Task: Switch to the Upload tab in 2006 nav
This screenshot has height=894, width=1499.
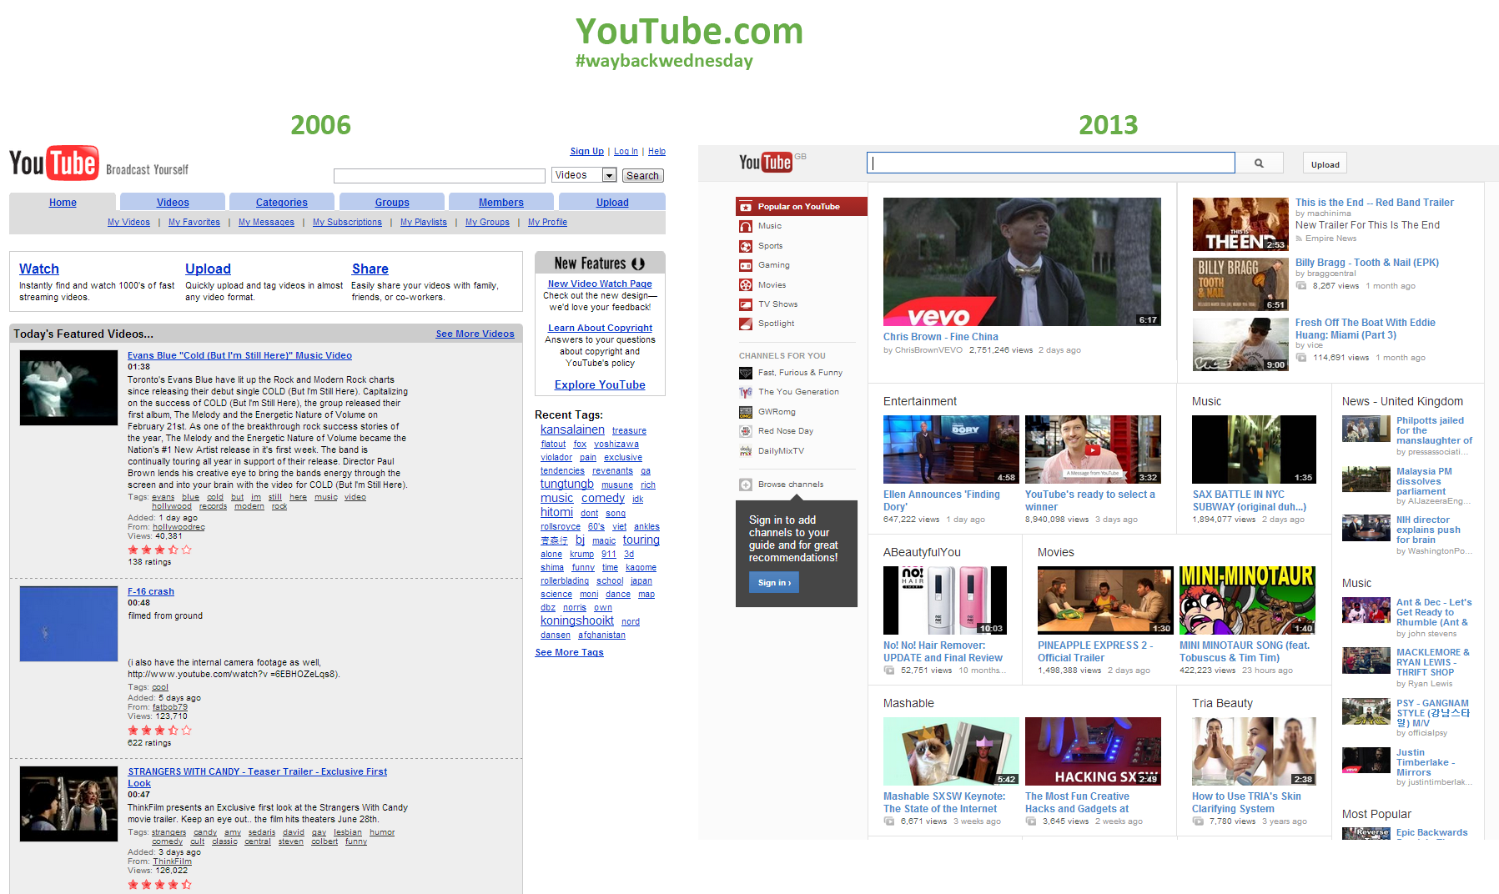Action: pyautogui.click(x=612, y=203)
